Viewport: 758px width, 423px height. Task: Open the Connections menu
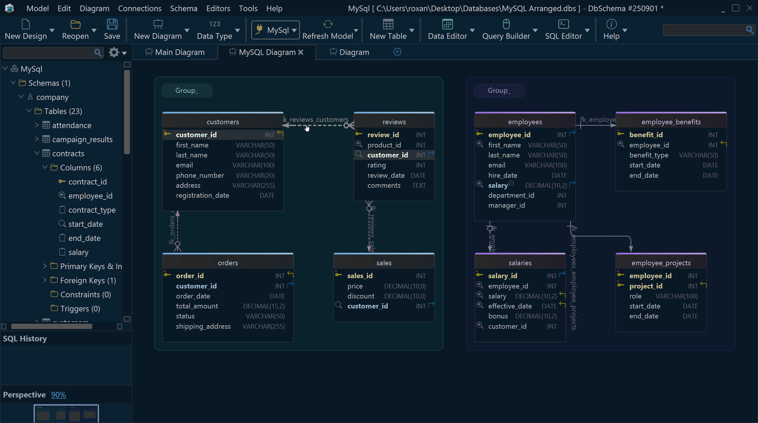pos(140,8)
